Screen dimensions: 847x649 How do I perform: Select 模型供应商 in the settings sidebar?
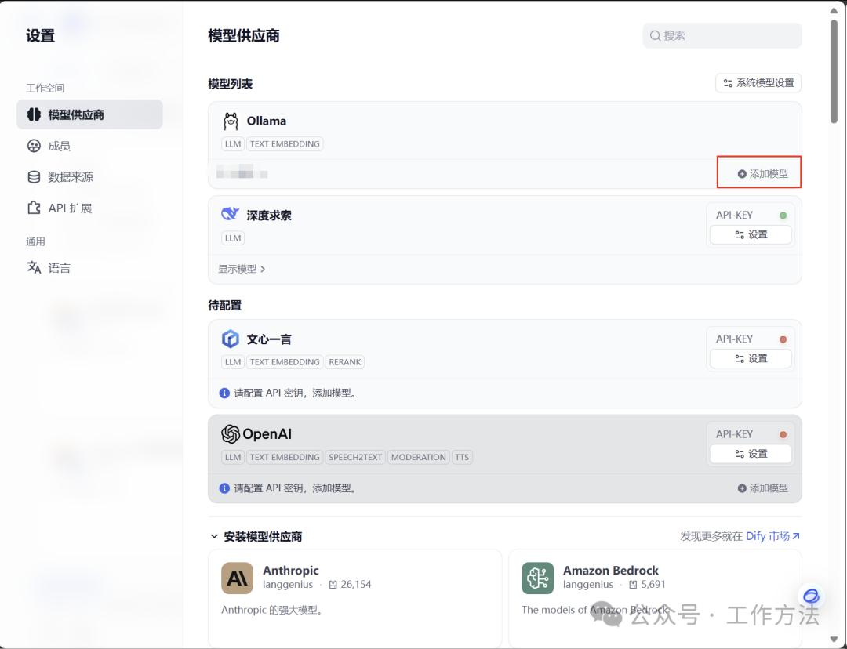pos(89,114)
